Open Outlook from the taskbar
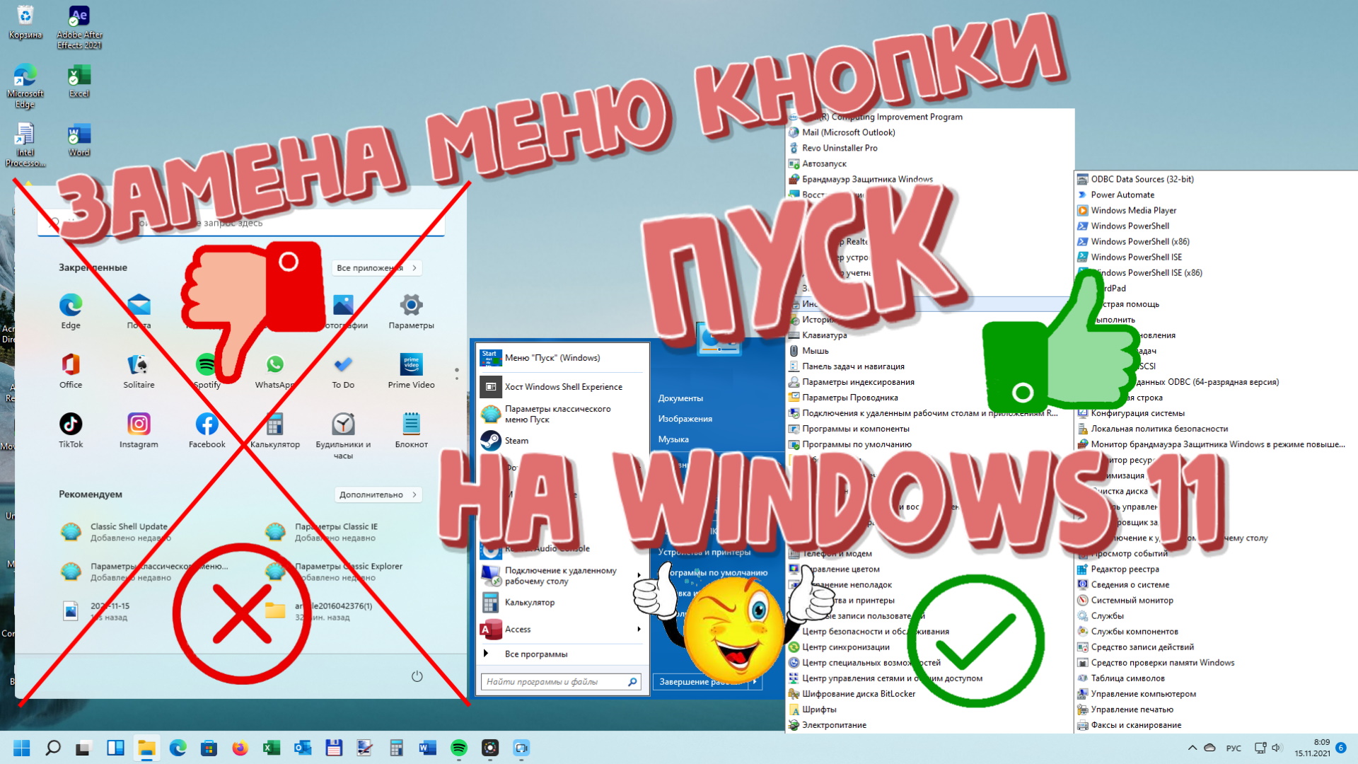Image resolution: width=1358 pixels, height=764 pixels. pyautogui.click(x=303, y=748)
